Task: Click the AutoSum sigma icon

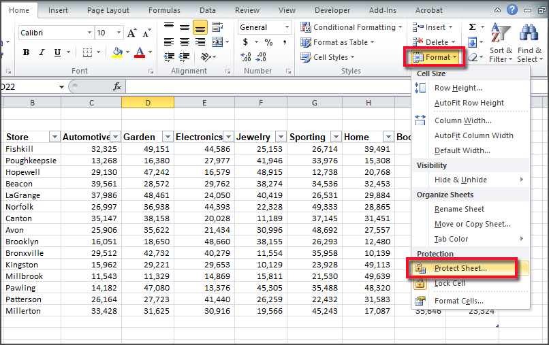Action: tap(472, 27)
